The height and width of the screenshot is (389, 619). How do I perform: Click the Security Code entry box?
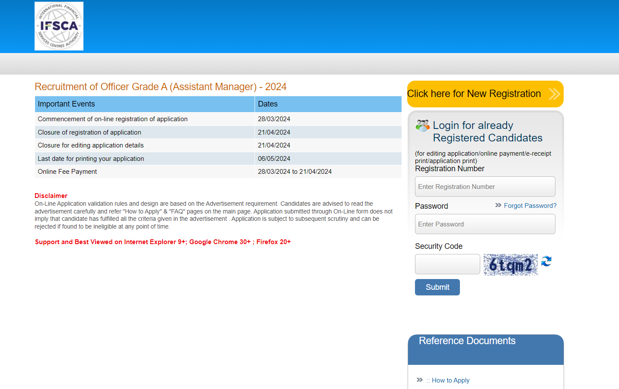447,264
